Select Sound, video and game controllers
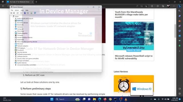 coord(28,59)
